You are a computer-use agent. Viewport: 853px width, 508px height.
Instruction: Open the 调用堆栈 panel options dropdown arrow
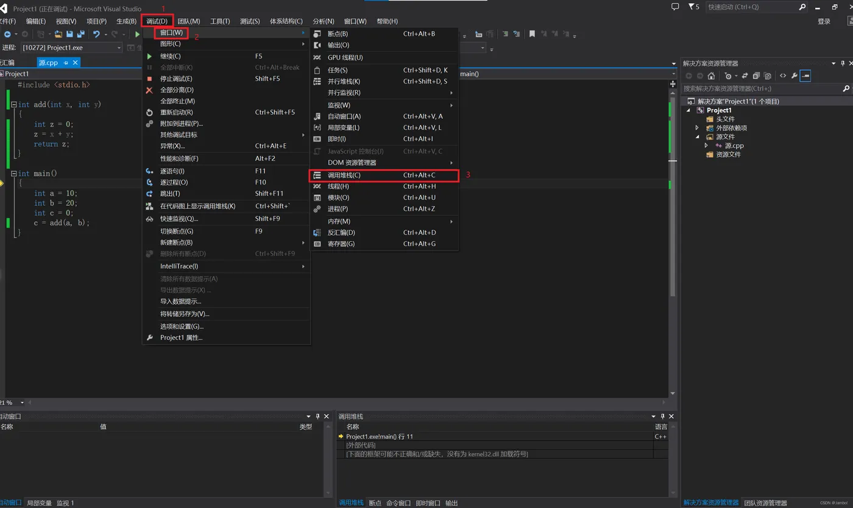point(654,416)
